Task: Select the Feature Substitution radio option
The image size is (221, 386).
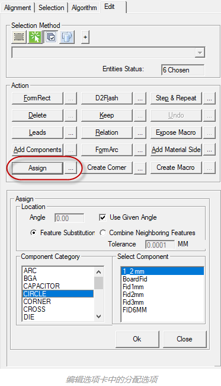Action: [x=33, y=233]
